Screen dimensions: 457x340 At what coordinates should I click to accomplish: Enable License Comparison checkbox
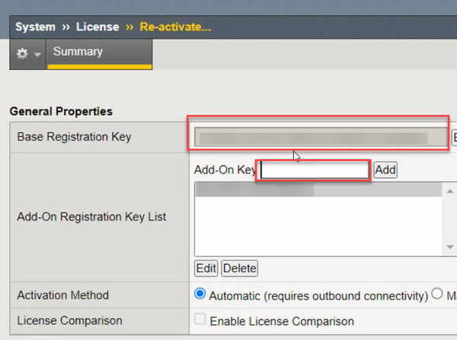pos(200,320)
